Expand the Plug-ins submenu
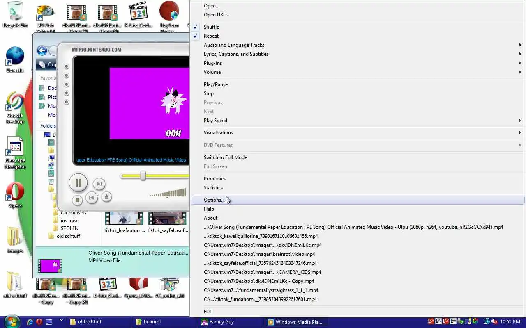This screenshot has width=526, height=328. [x=357, y=63]
